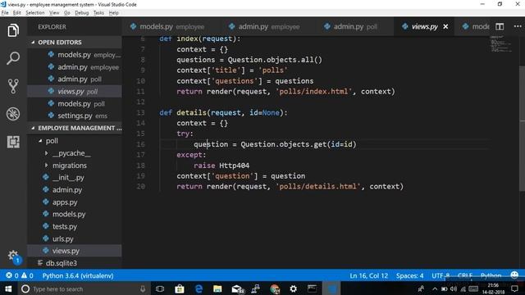Open the terminal window from taskbar
Image resolution: width=525 pixels, height=295 pixels.
312,288
